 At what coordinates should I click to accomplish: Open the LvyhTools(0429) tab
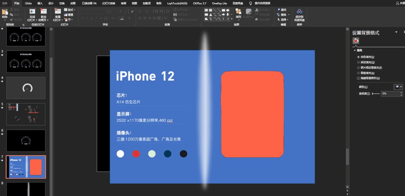click(x=178, y=3)
